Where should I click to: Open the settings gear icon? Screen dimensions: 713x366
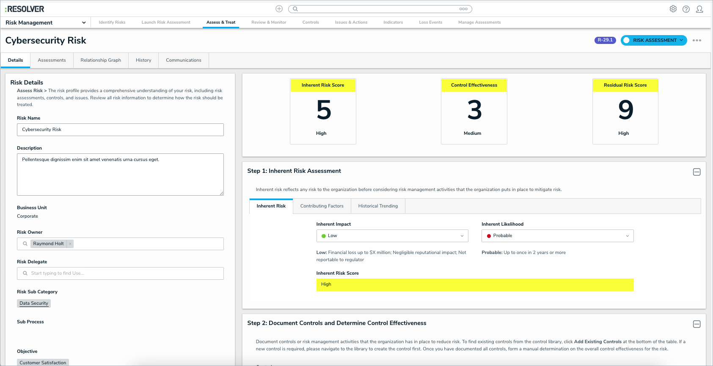[673, 9]
